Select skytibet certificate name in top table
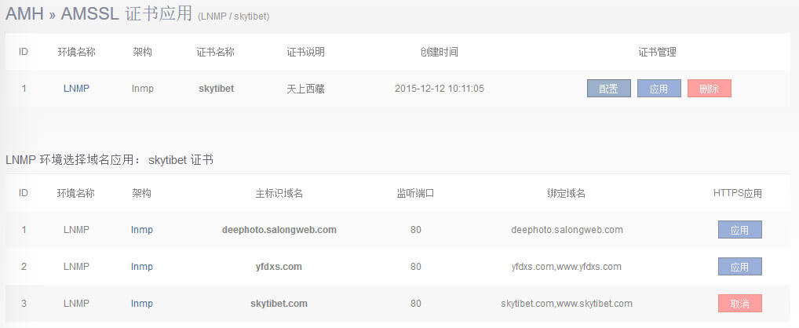The height and width of the screenshot is (328, 799). coord(216,89)
